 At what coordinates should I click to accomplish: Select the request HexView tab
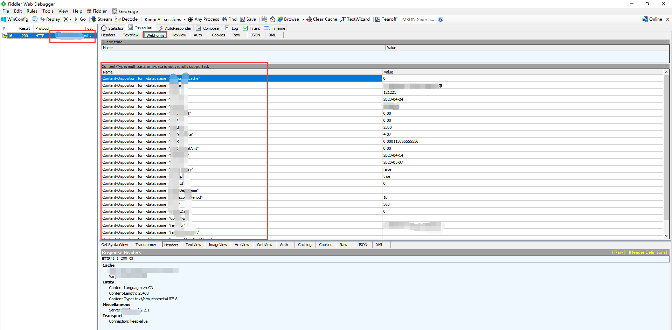(179, 35)
